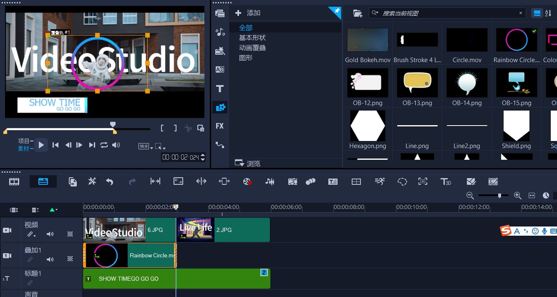
Task: Click 浏览 to browse files
Action: tap(248, 163)
